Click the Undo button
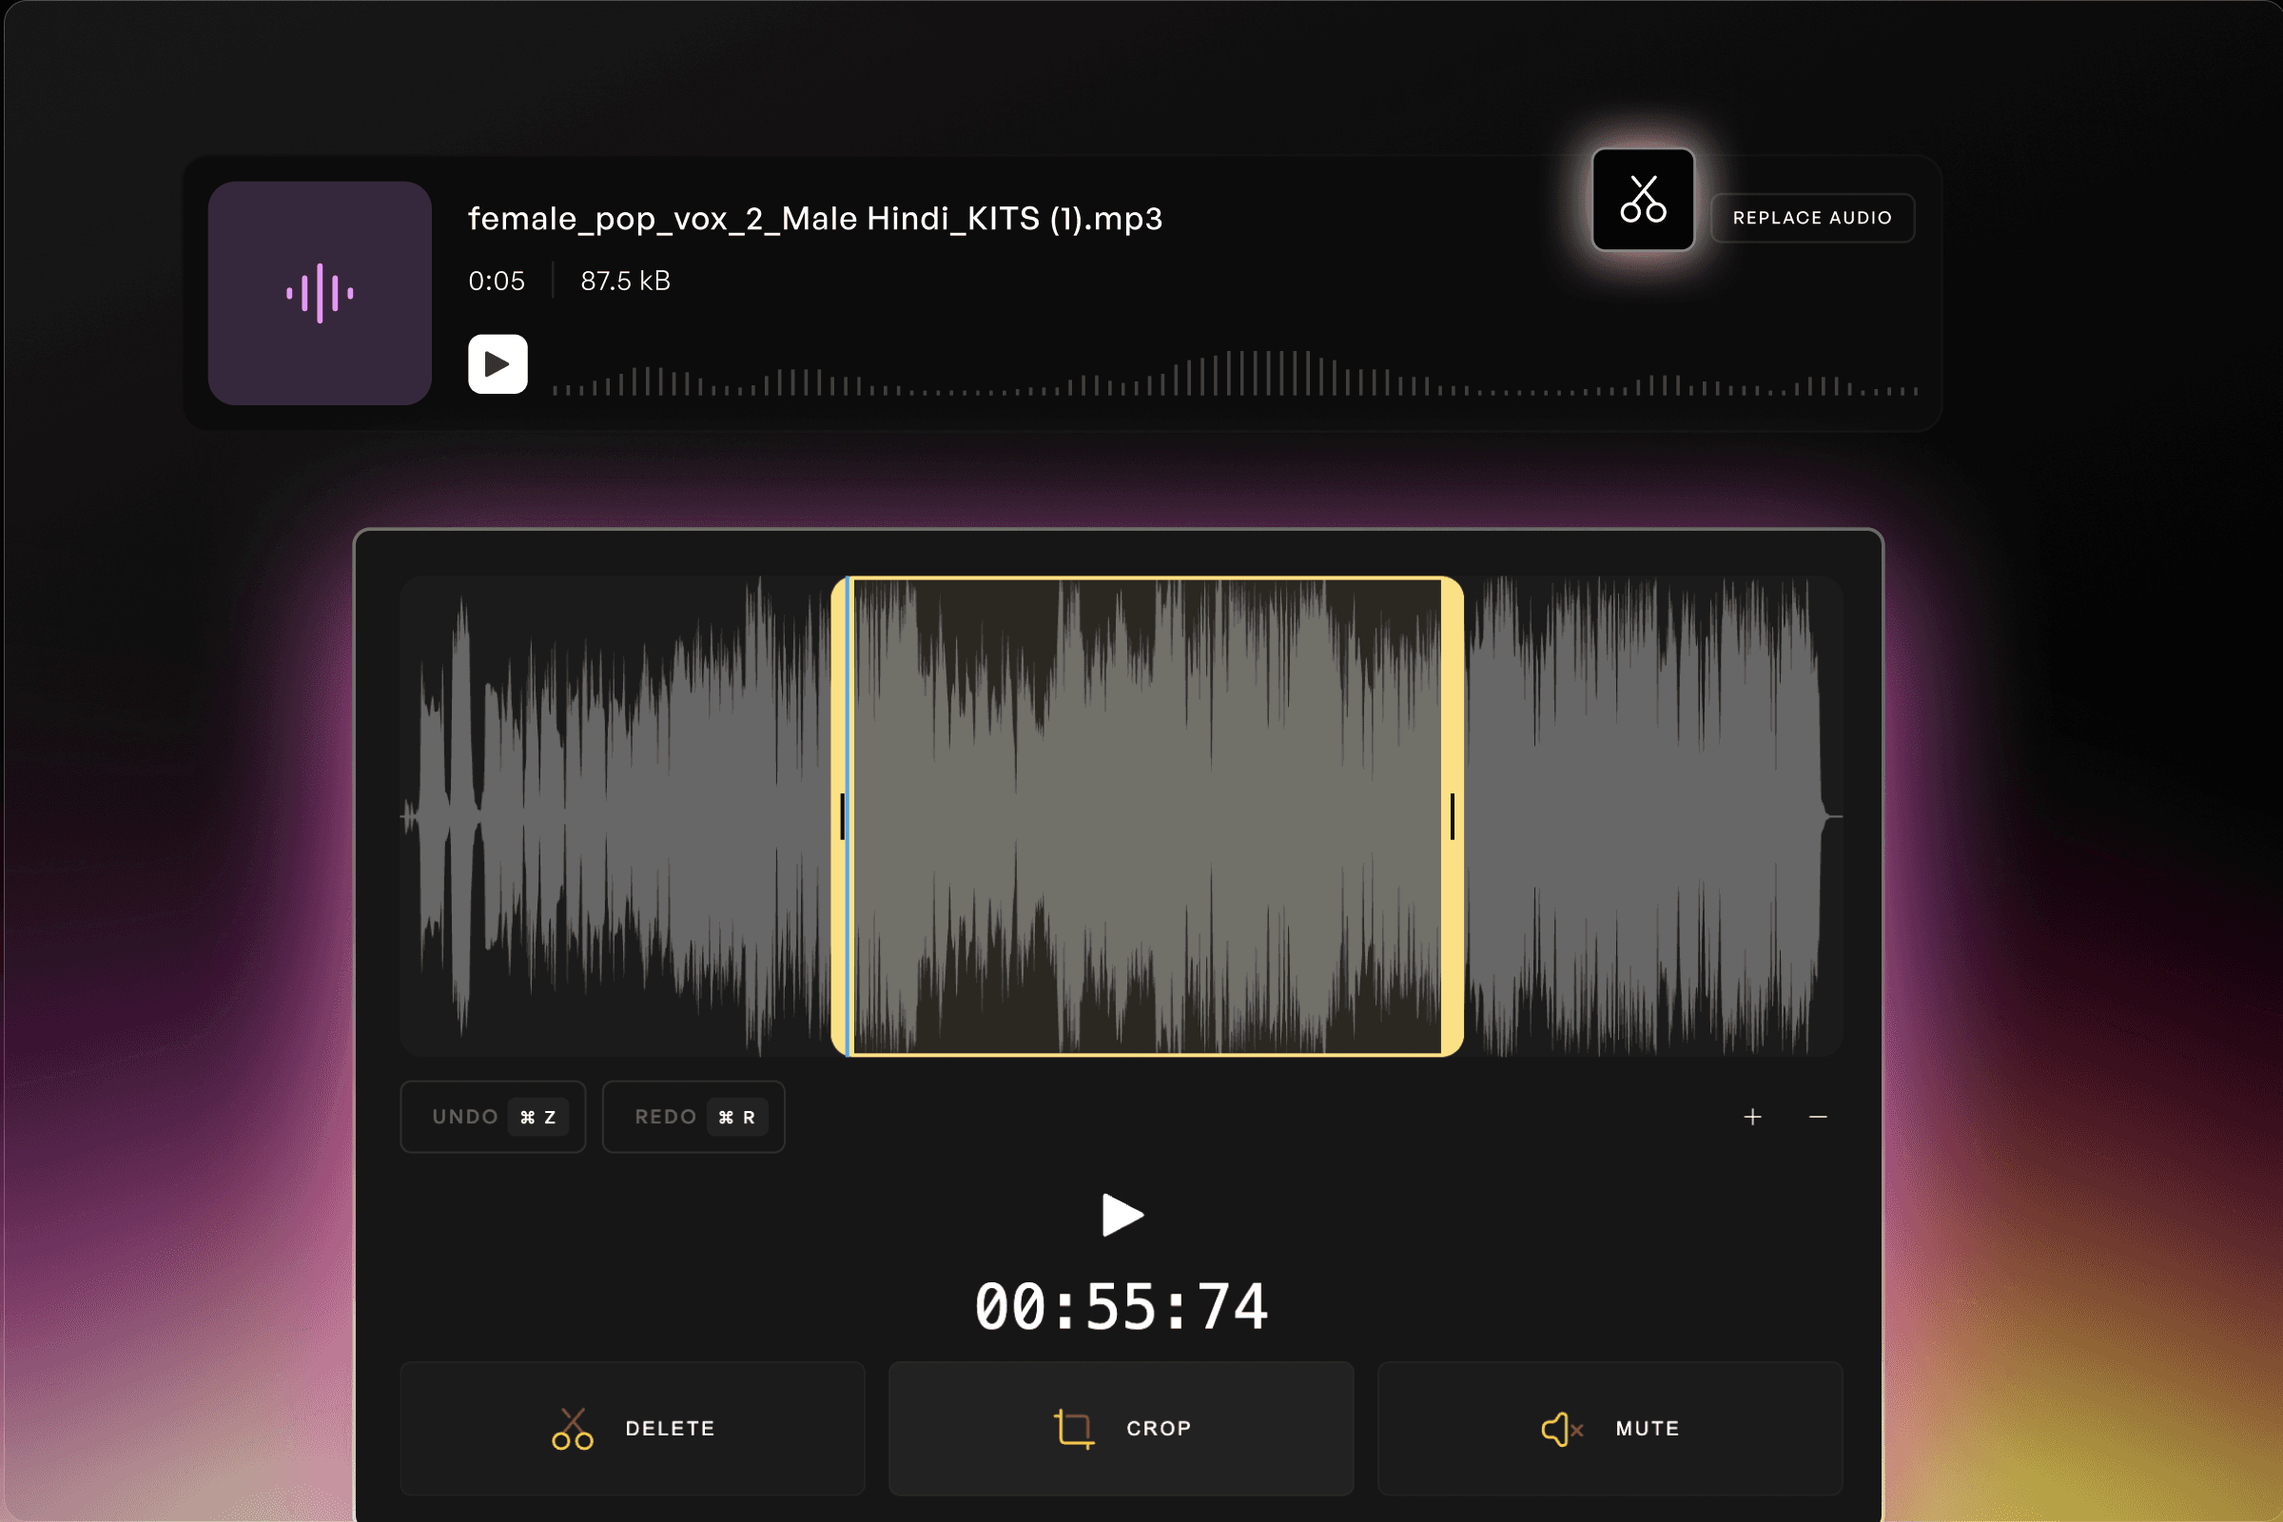Image resolution: width=2283 pixels, height=1522 pixels. click(493, 1116)
